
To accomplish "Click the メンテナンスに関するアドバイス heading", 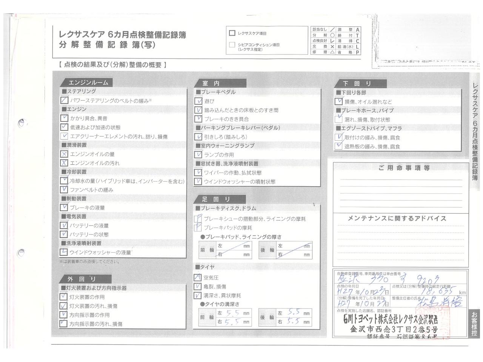I will pos(397,218).
